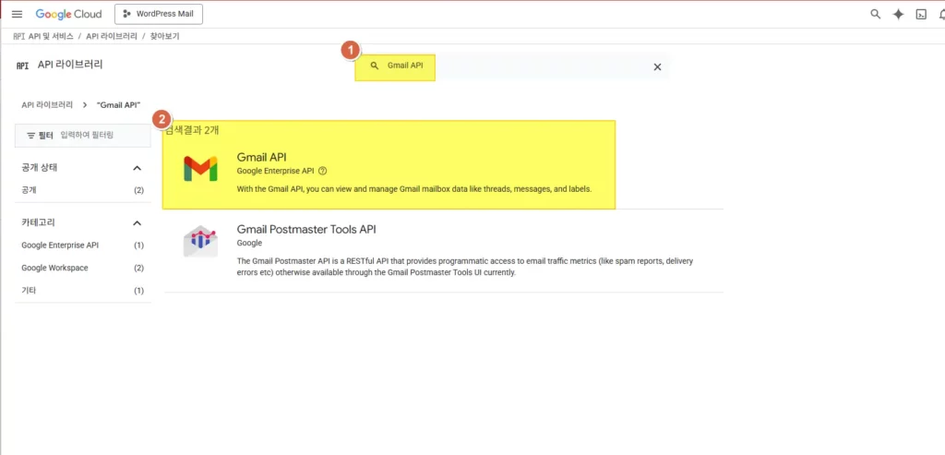This screenshot has width=945, height=455.
Task: Clear the API search with the X
Action: click(657, 66)
